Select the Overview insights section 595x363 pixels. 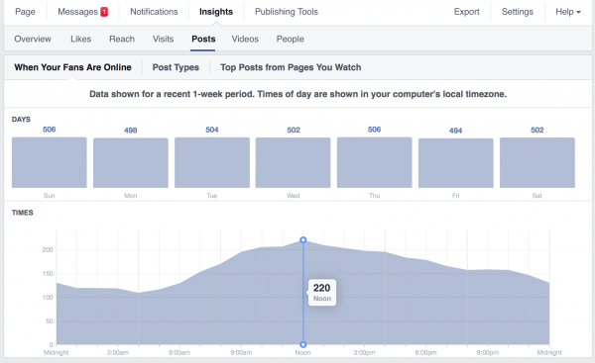click(33, 39)
